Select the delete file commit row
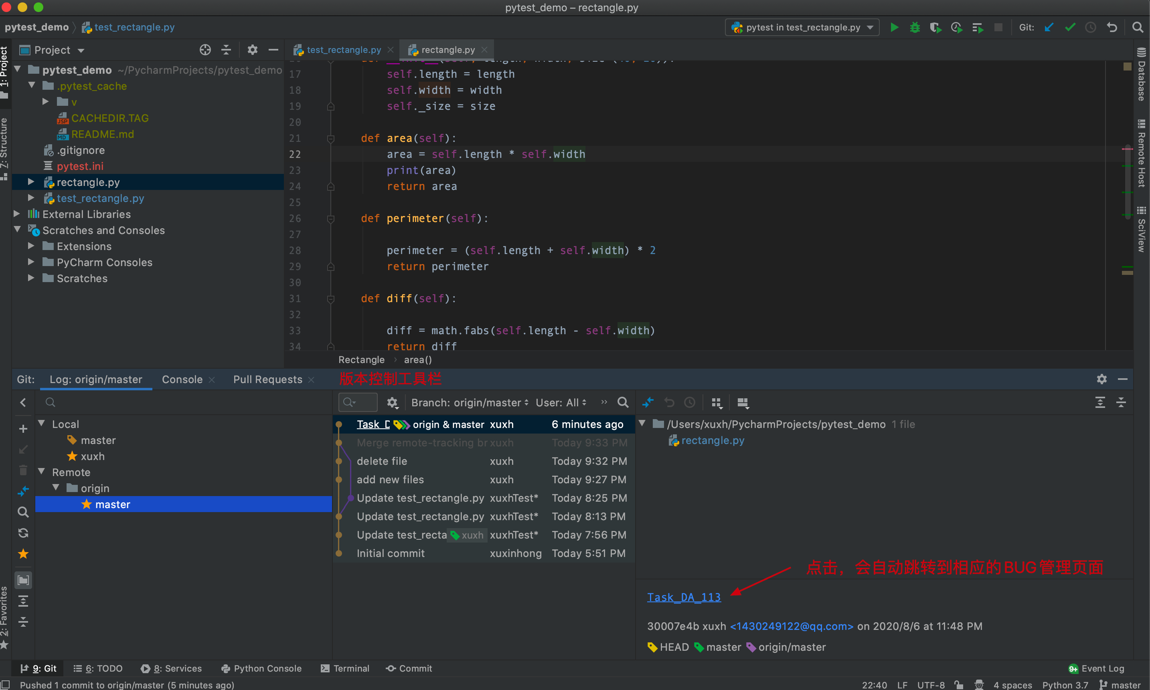The image size is (1150, 690). (x=484, y=461)
